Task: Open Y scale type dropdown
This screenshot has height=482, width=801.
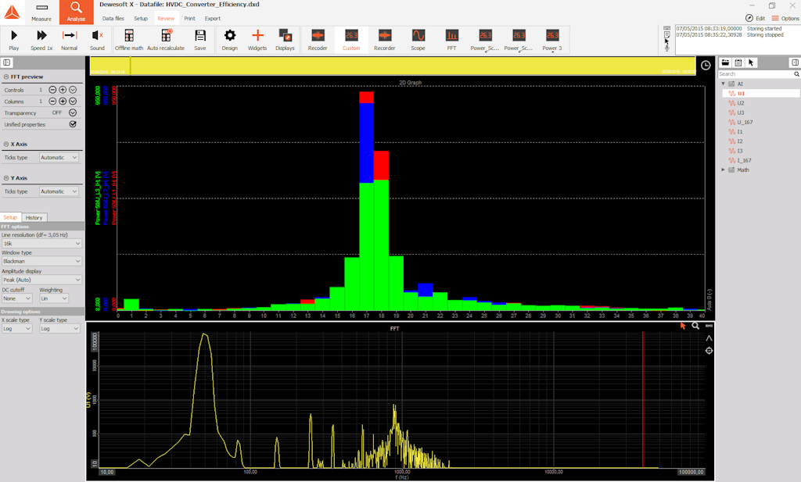Action: (x=59, y=328)
